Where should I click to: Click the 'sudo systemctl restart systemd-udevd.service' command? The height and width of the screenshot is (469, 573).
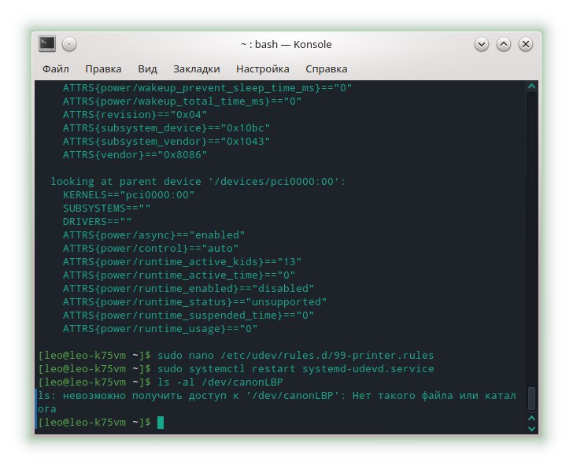pos(296,369)
